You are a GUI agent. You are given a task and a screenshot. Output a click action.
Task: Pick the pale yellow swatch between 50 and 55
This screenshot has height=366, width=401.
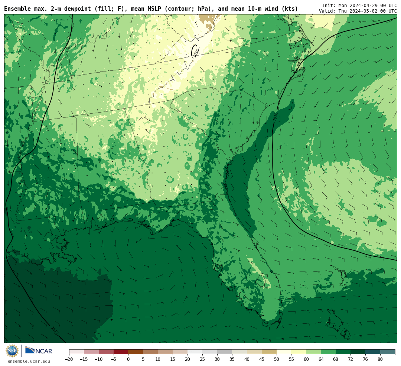tap(284, 352)
